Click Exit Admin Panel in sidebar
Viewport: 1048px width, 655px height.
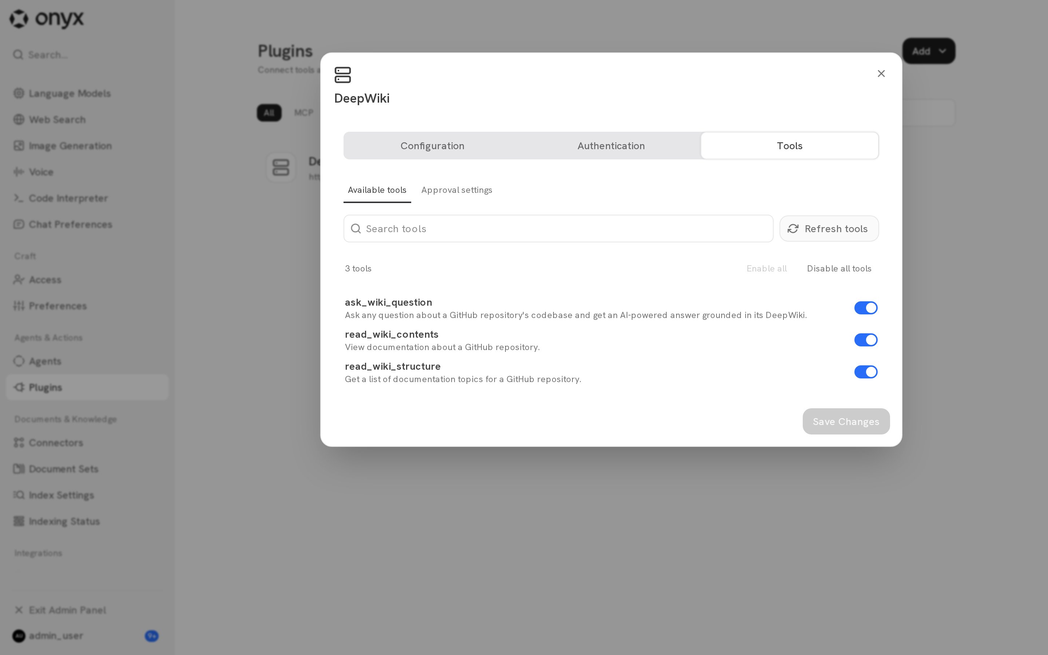pos(87,610)
